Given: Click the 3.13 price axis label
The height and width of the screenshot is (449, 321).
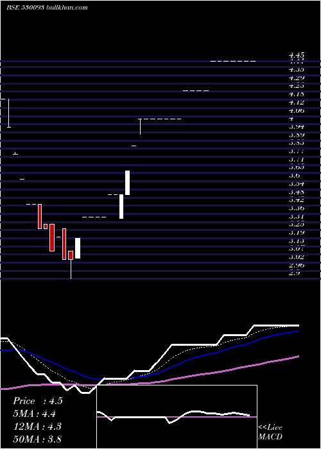Looking at the screenshot, I should (x=297, y=241).
